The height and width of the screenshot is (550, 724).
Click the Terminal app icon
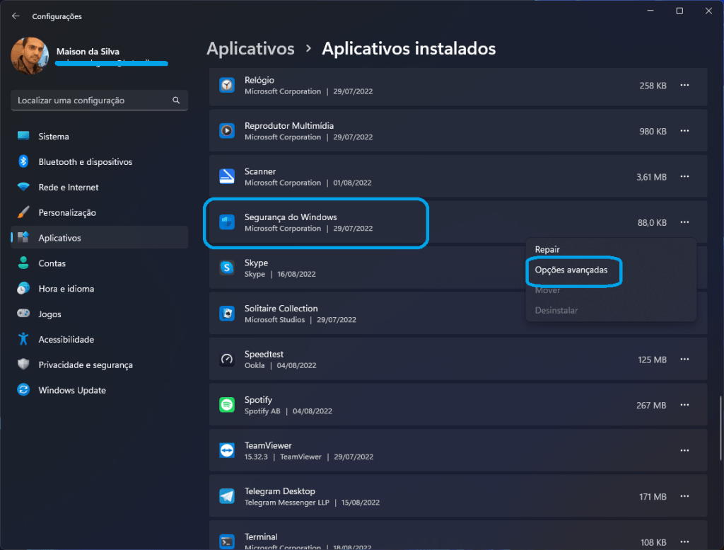(227, 542)
